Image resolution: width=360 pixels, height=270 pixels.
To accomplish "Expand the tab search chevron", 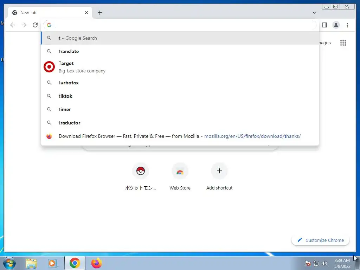I will click(x=314, y=13).
